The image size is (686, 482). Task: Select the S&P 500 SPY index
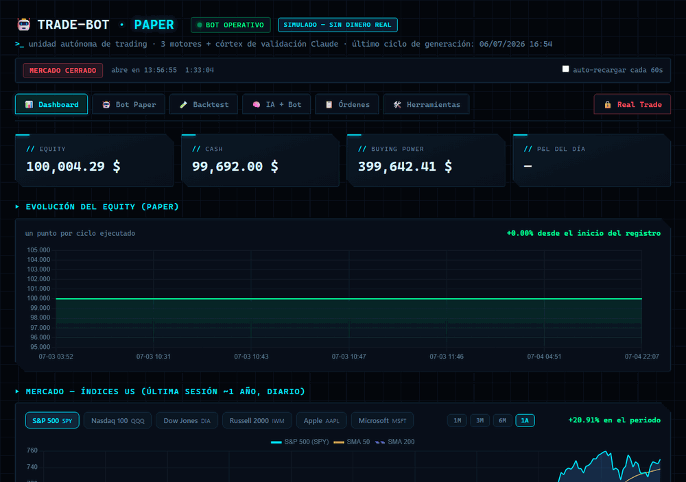(52, 420)
